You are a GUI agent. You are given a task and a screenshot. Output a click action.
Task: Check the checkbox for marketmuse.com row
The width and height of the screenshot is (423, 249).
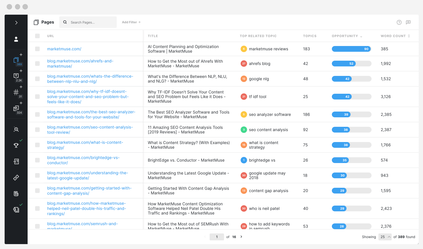pos(37,49)
